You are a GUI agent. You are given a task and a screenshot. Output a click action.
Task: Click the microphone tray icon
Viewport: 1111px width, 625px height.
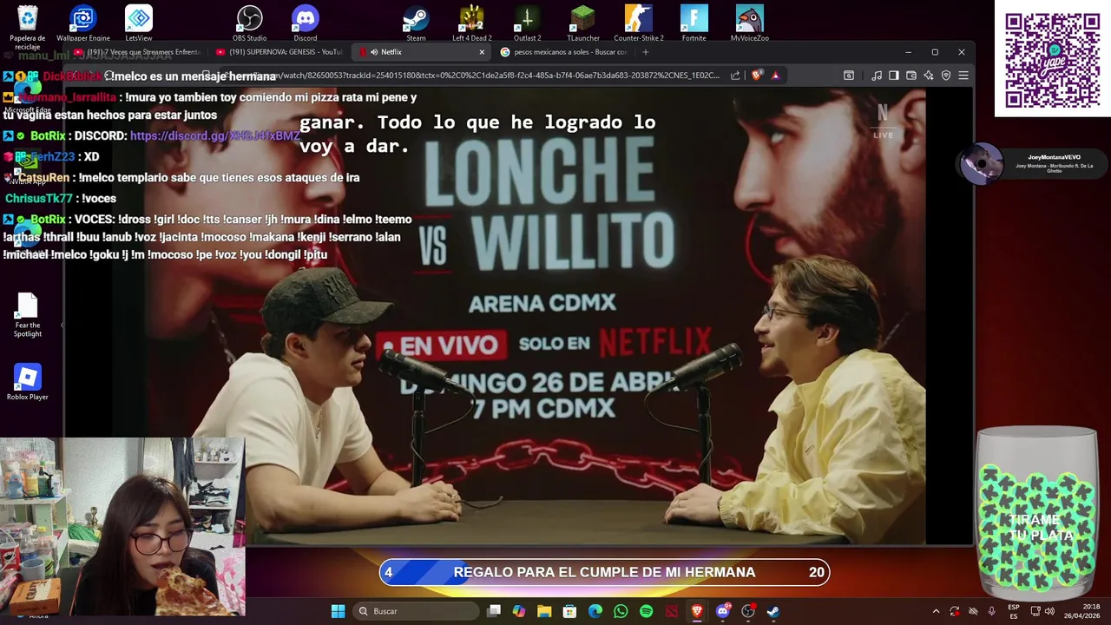point(992,611)
